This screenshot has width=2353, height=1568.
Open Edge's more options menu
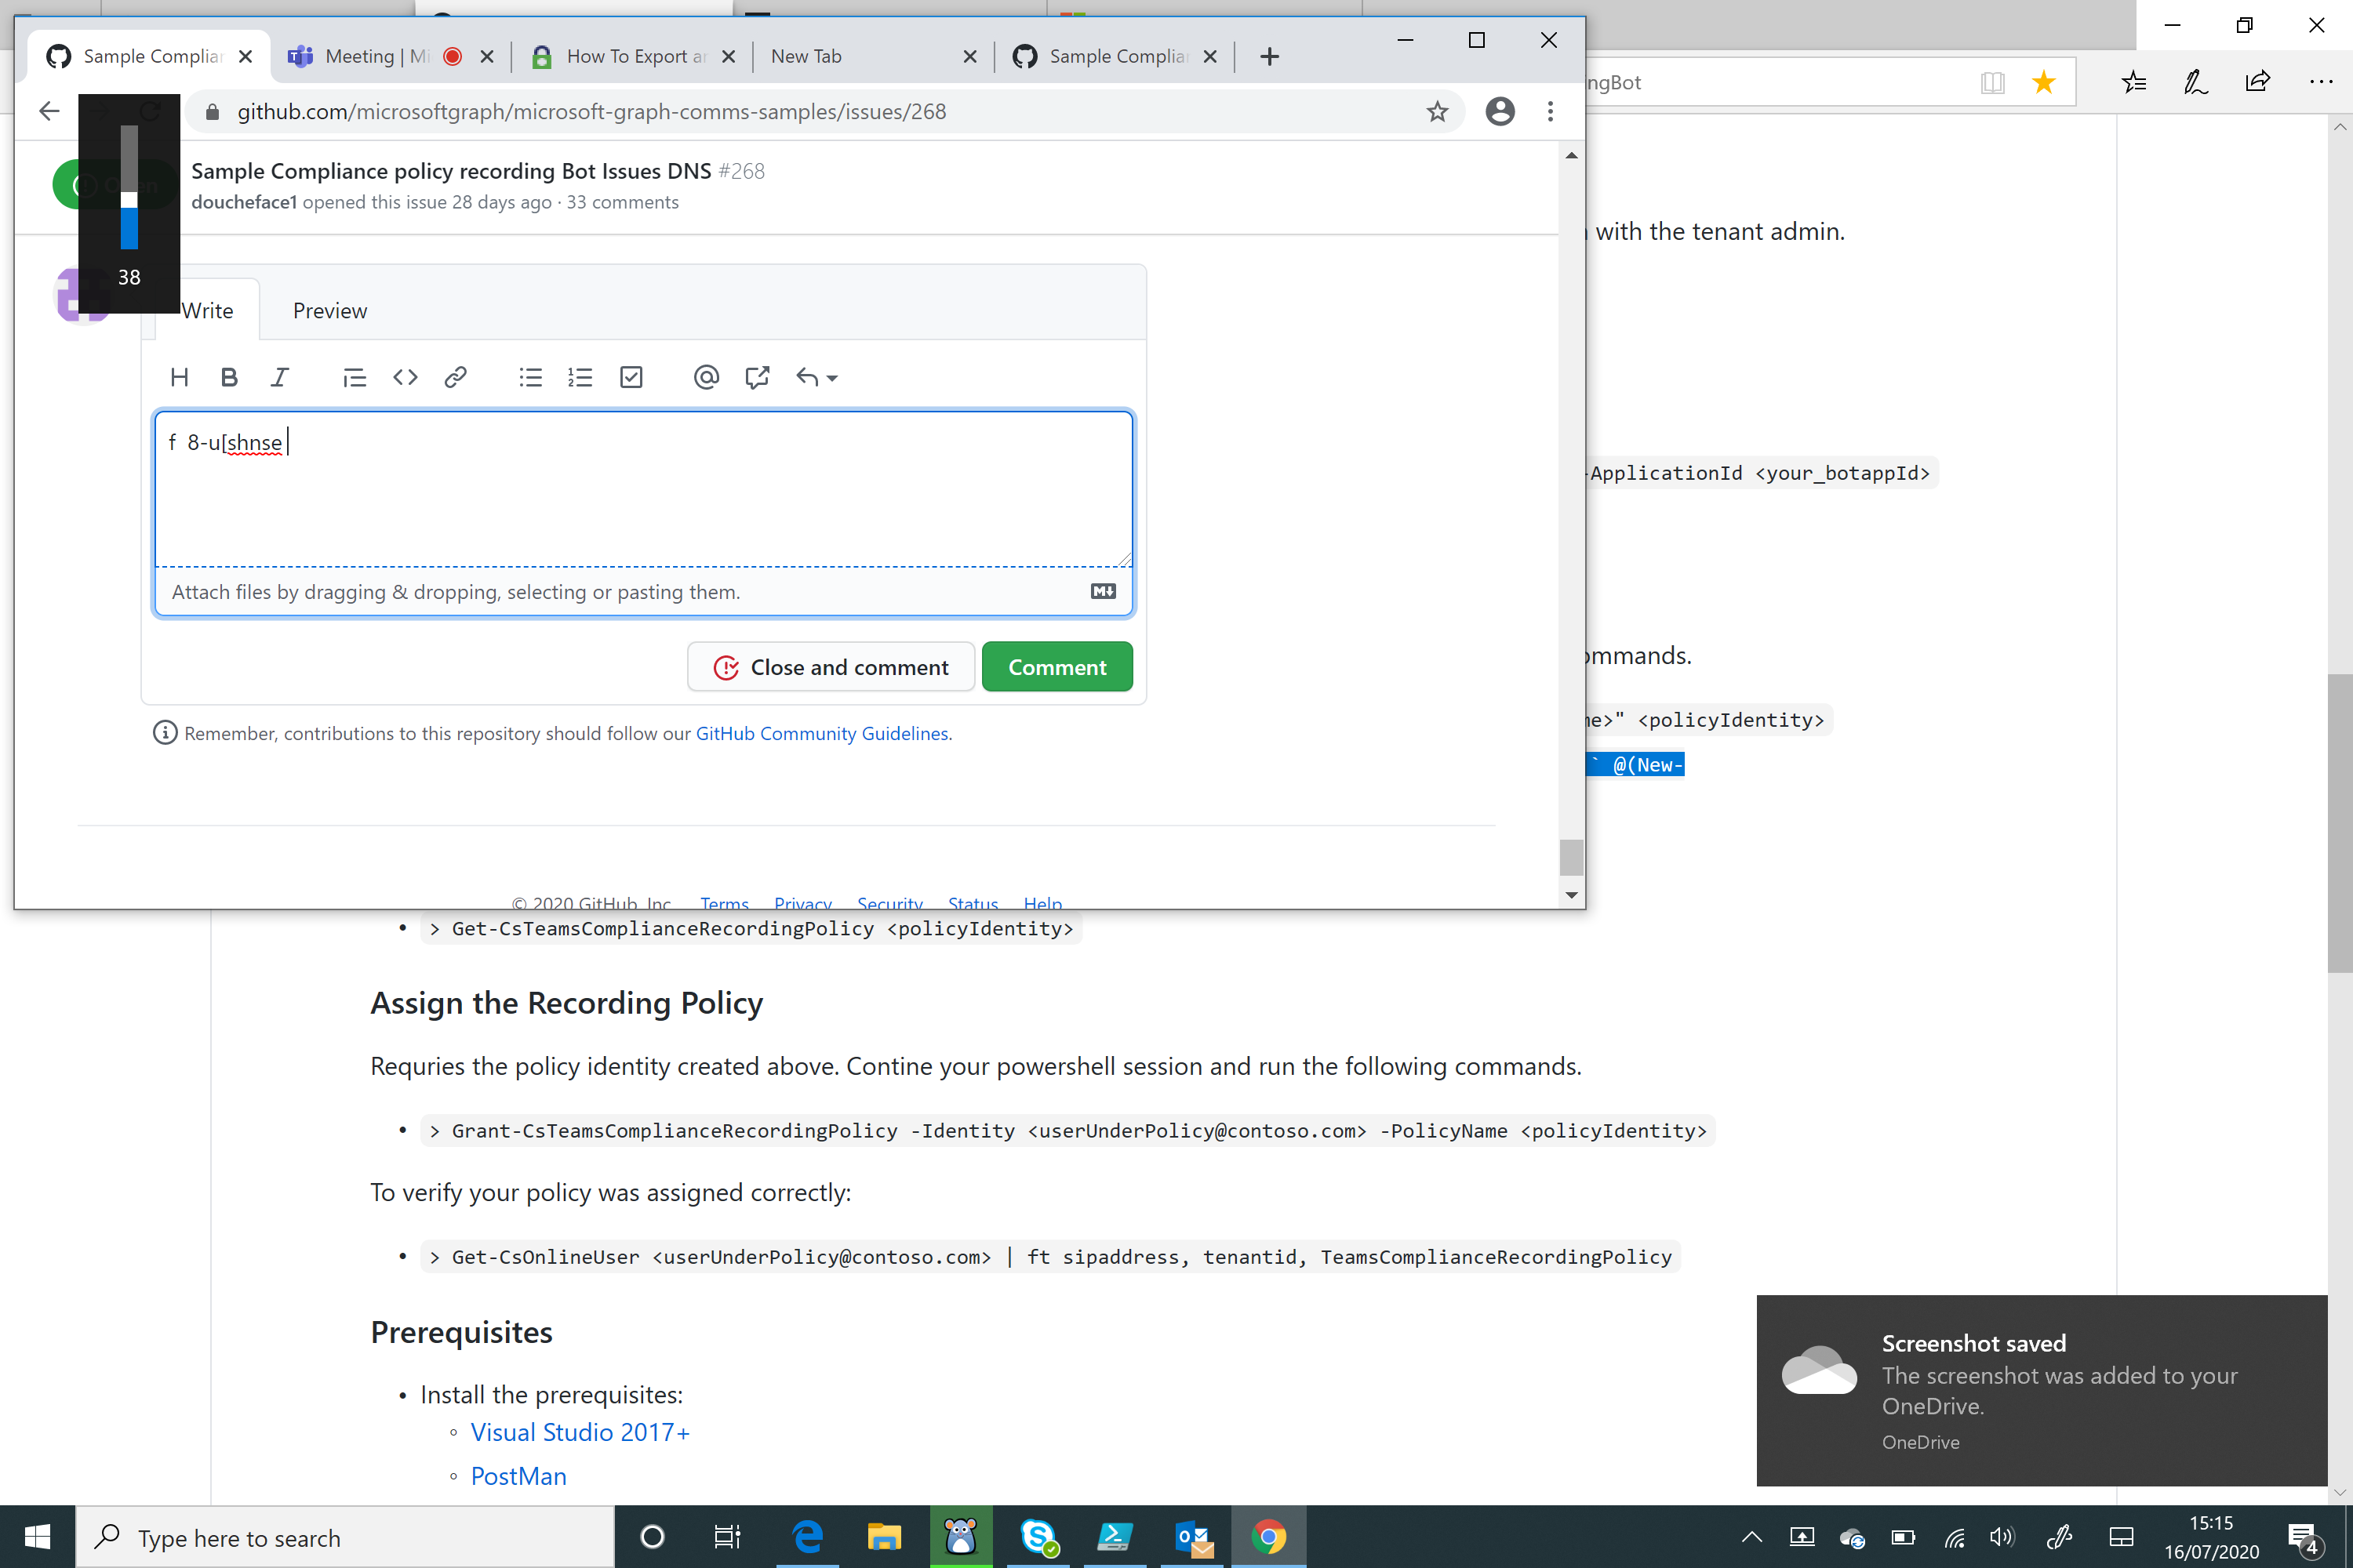2321,82
